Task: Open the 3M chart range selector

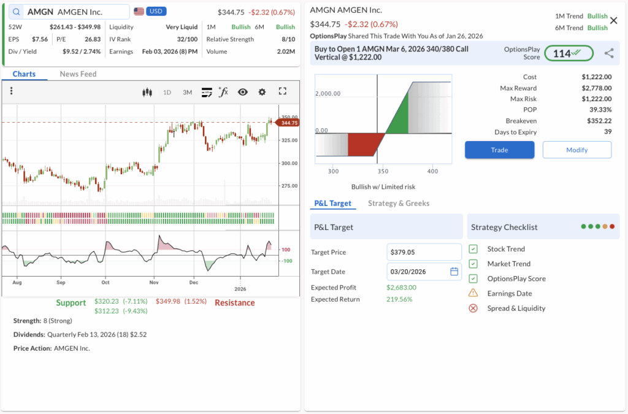Action: click(187, 93)
